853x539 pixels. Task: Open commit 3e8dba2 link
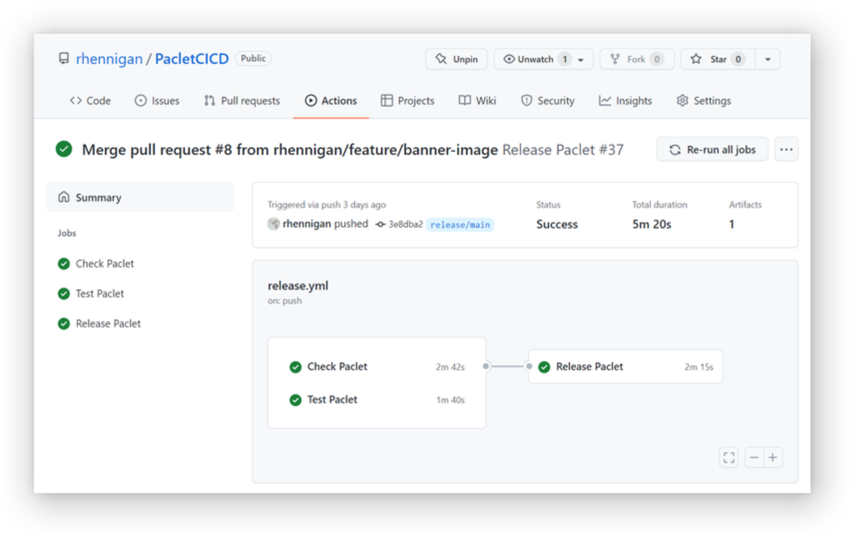pos(405,224)
